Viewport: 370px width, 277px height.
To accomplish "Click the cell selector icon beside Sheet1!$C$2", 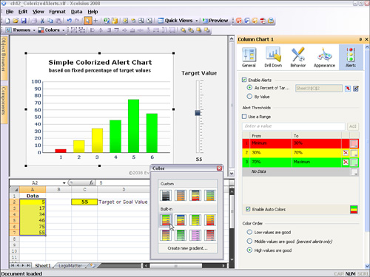I will 348,89.
